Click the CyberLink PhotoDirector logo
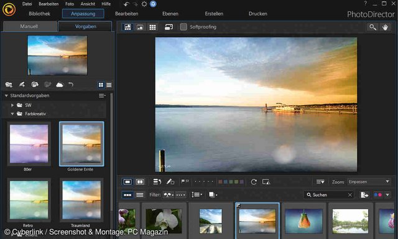 click(9, 10)
